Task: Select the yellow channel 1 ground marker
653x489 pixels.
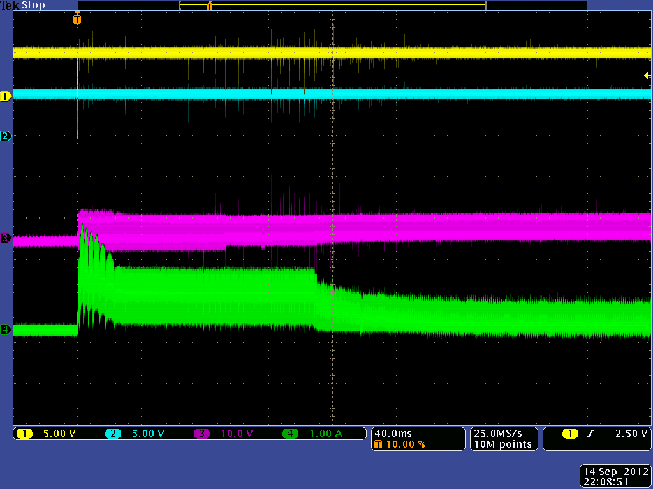Action: [x=6, y=97]
